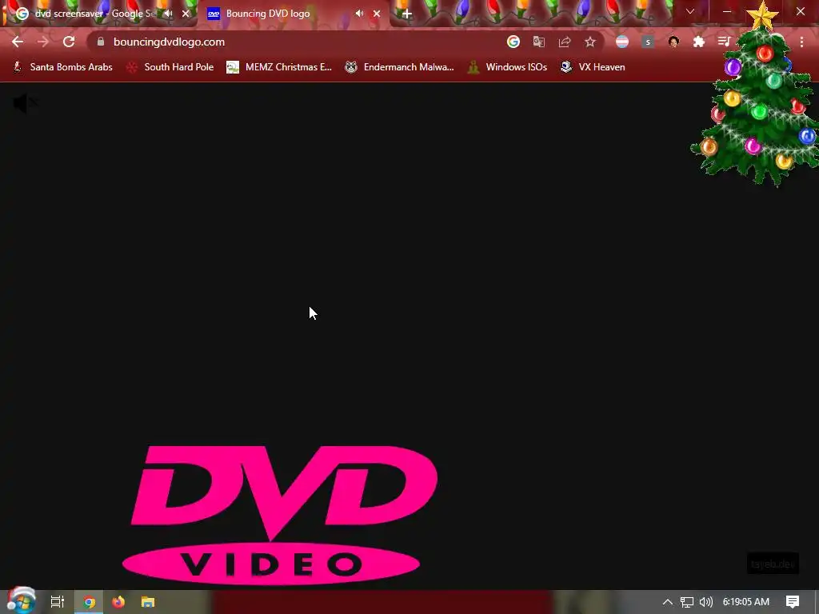
Task: Open the Windows ISOs bookmark
Action: coord(507,67)
